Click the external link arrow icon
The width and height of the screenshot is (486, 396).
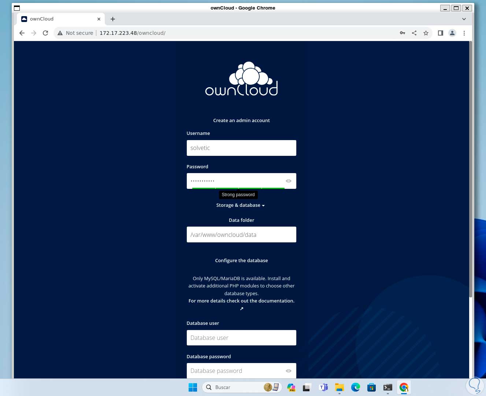(242, 309)
